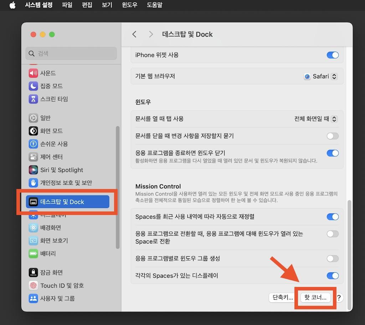Open the 화면 모드 appearance icon

click(33, 131)
